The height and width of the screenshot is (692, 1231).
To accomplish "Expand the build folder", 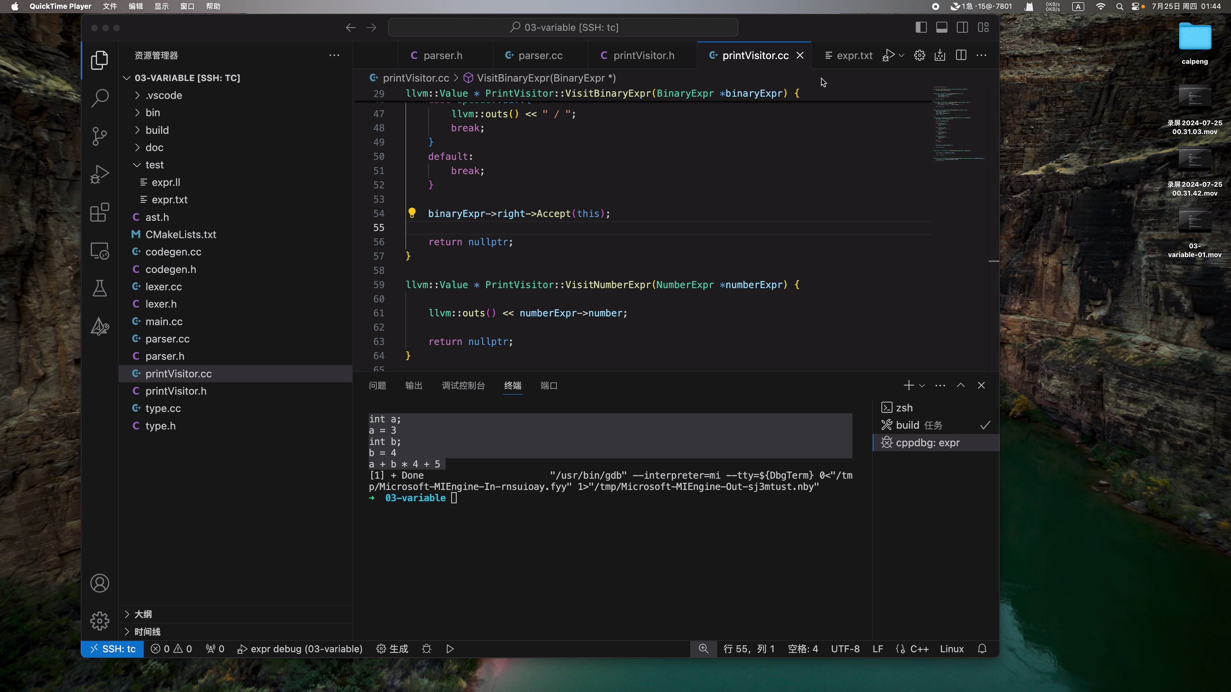I will pyautogui.click(x=157, y=130).
